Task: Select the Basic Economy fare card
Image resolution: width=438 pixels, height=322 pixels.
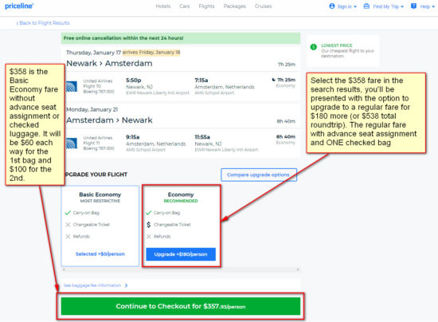Action: (100, 226)
